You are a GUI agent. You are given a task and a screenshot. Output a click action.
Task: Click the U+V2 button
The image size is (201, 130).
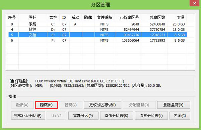pos(56,116)
